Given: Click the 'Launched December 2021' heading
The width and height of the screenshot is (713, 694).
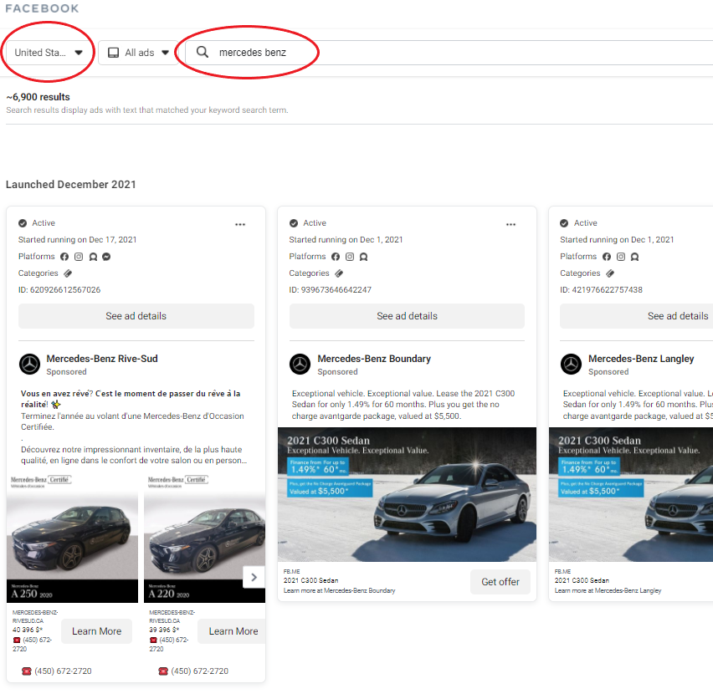Looking at the screenshot, I should [71, 185].
